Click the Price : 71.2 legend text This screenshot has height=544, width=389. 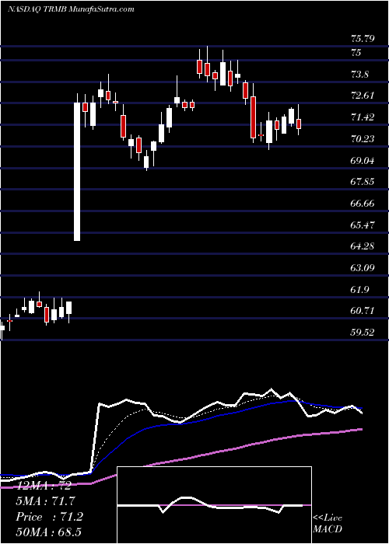click(50, 517)
